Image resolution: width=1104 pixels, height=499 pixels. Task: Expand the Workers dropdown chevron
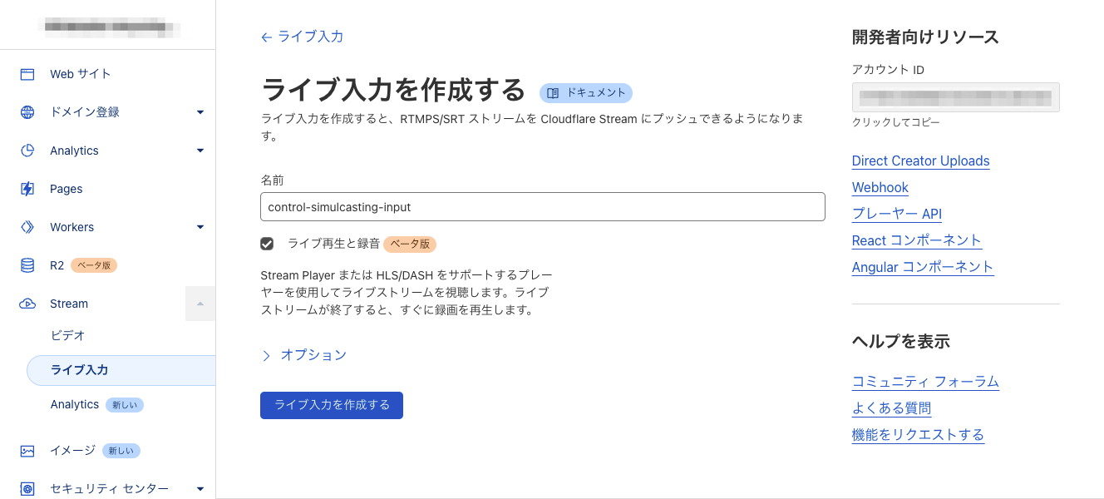[x=200, y=227]
